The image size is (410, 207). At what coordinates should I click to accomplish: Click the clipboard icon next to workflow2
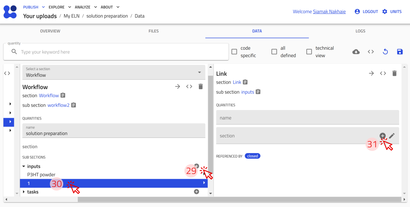pyautogui.click(x=74, y=105)
